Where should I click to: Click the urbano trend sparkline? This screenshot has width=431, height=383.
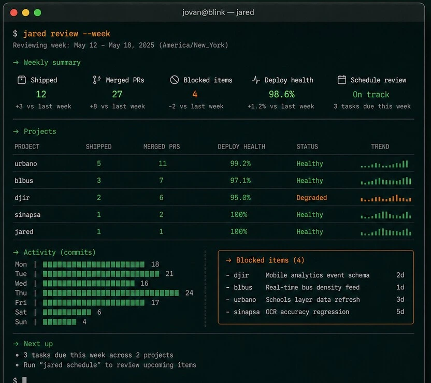coord(384,164)
